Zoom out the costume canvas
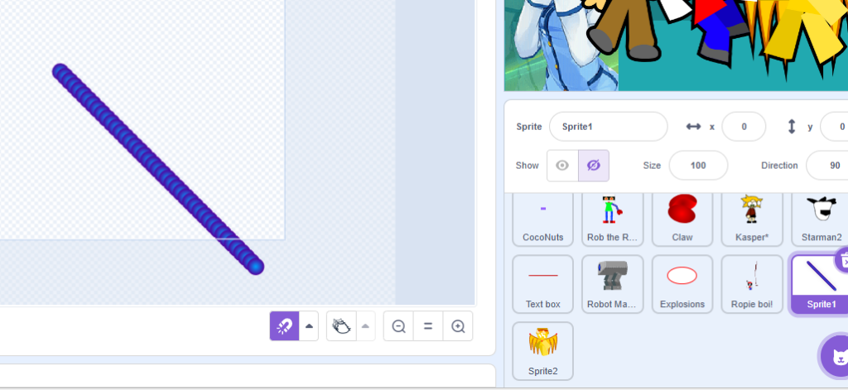848x390 pixels. pyautogui.click(x=398, y=326)
